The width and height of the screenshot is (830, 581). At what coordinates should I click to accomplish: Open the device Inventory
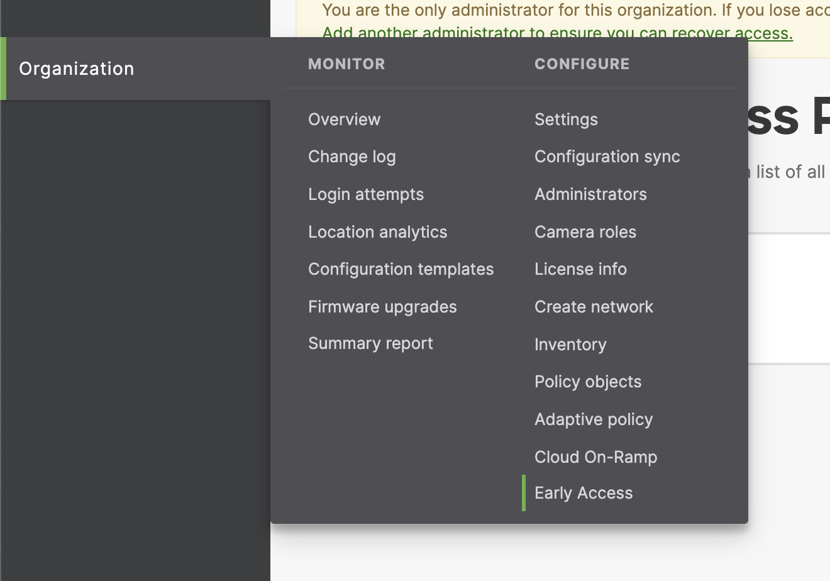click(x=570, y=344)
